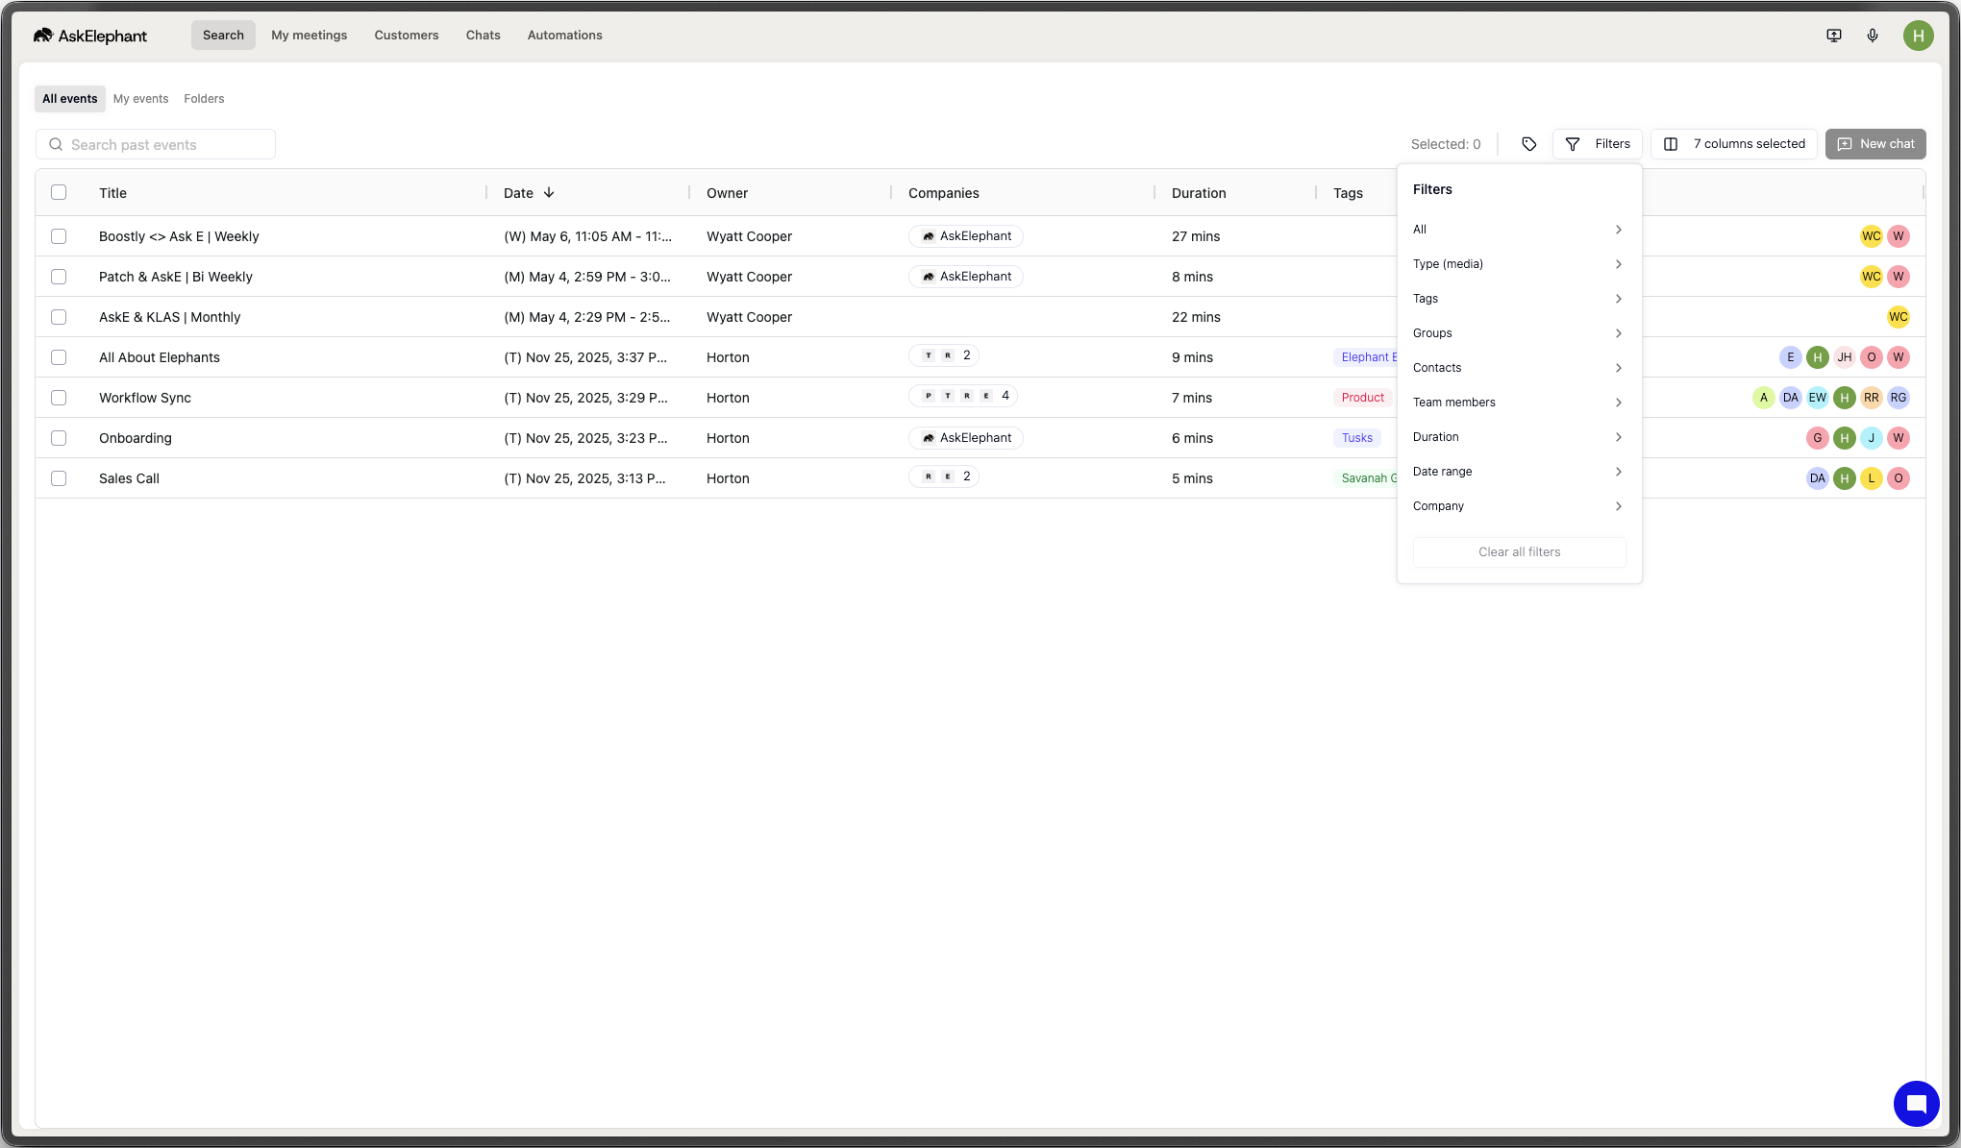Click J avatar in Onboarding row

click(1872, 438)
